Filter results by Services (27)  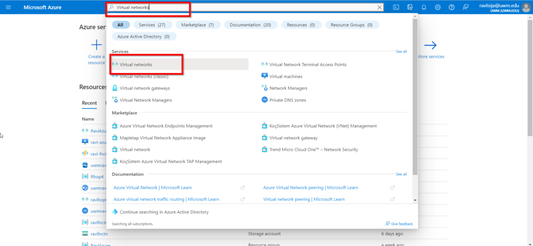[153, 25]
